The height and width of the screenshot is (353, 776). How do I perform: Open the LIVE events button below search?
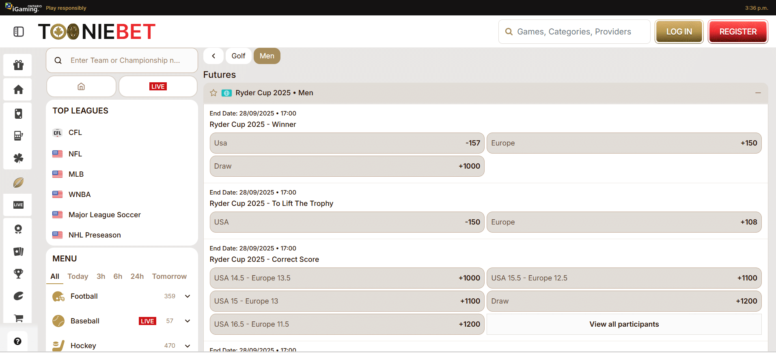[158, 86]
